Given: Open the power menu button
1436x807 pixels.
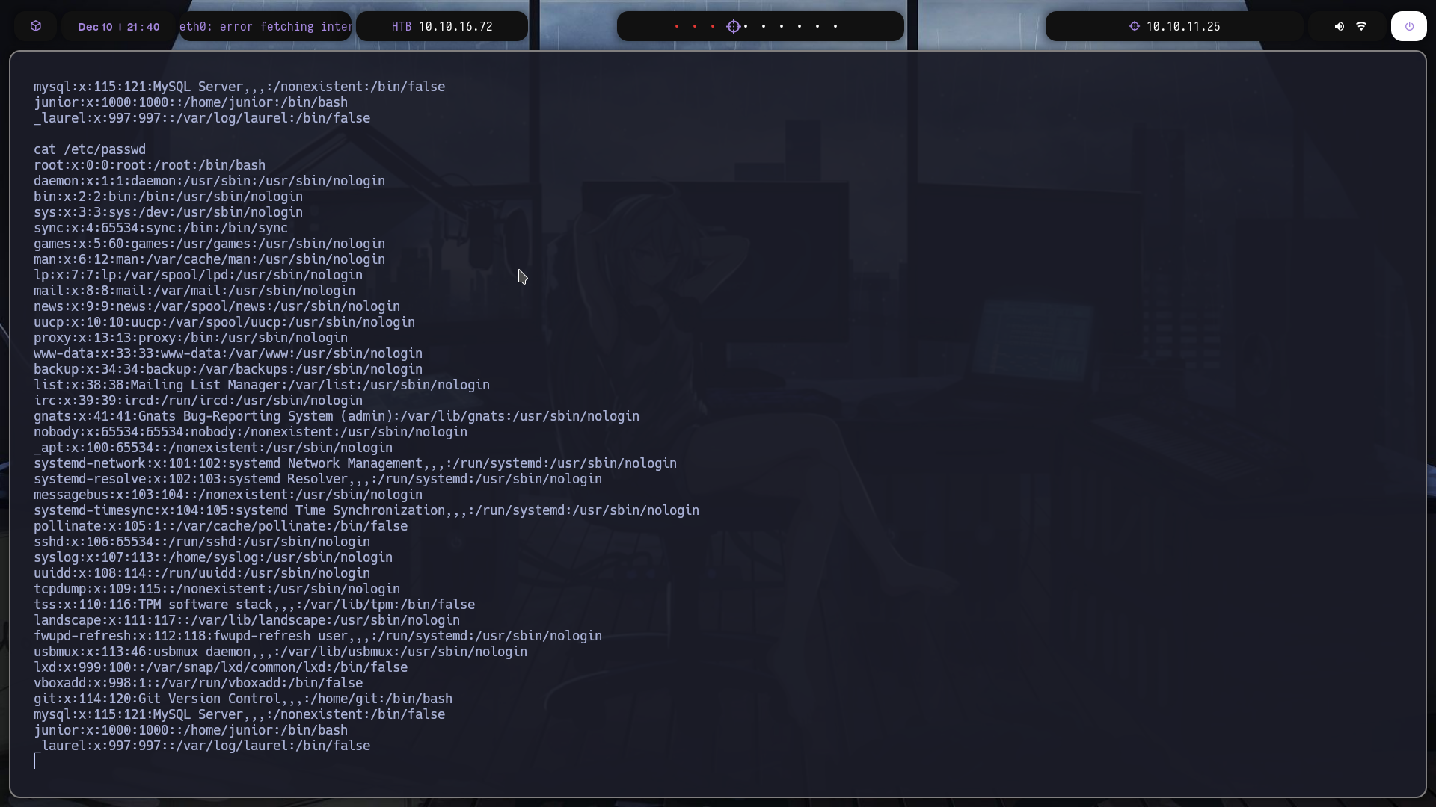Looking at the screenshot, I should [x=1409, y=27].
